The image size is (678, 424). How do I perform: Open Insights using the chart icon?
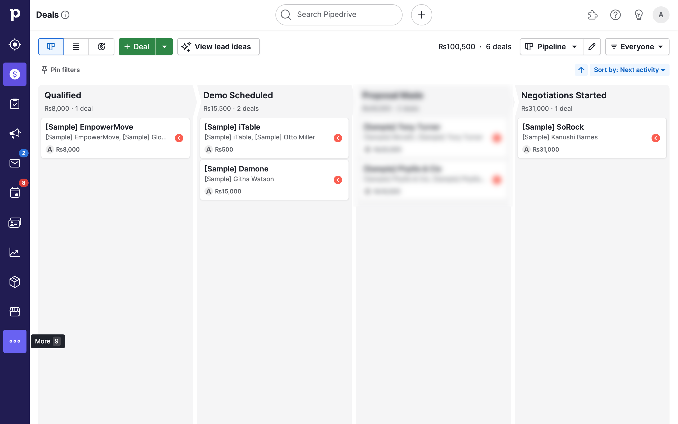(x=15, y=252)
